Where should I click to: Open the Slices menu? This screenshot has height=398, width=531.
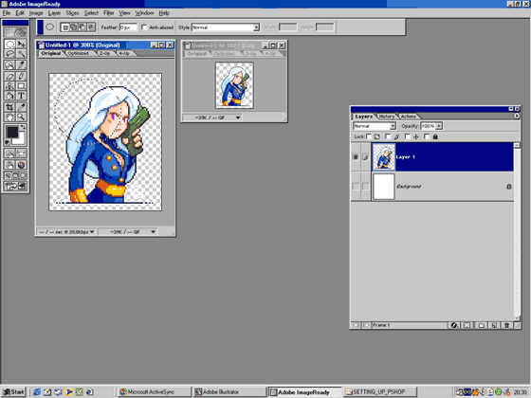[72, 13]
